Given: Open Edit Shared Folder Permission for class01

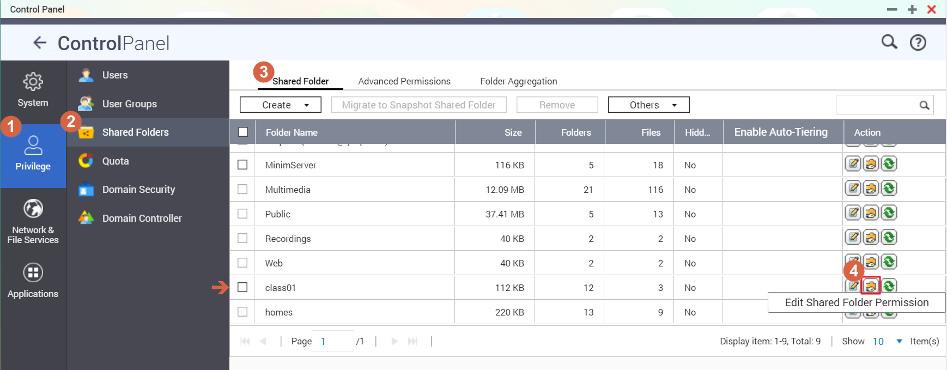Looking at the screenshot, I should [871, 286].
